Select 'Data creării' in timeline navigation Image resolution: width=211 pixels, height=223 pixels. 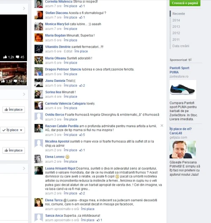(x=181, y=46)
